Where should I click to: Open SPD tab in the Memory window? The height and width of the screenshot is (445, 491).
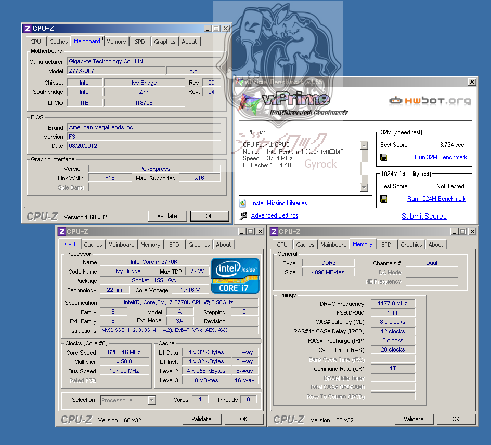coord(386,245)
